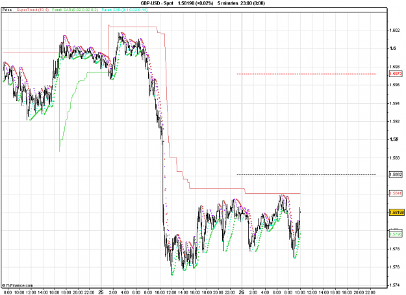Click the green 1.5796 Parab SAR value tag
Screen dimensions: 406x295
(x=396, y=234)
